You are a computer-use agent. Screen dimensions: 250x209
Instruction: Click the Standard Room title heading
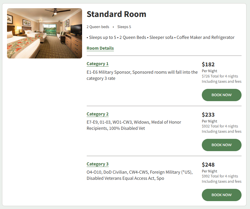pos(116,14)
